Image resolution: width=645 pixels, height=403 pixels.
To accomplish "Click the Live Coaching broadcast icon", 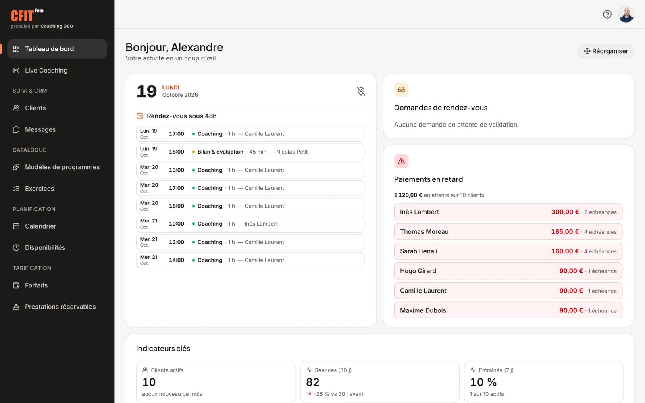I will click(16, 70).
